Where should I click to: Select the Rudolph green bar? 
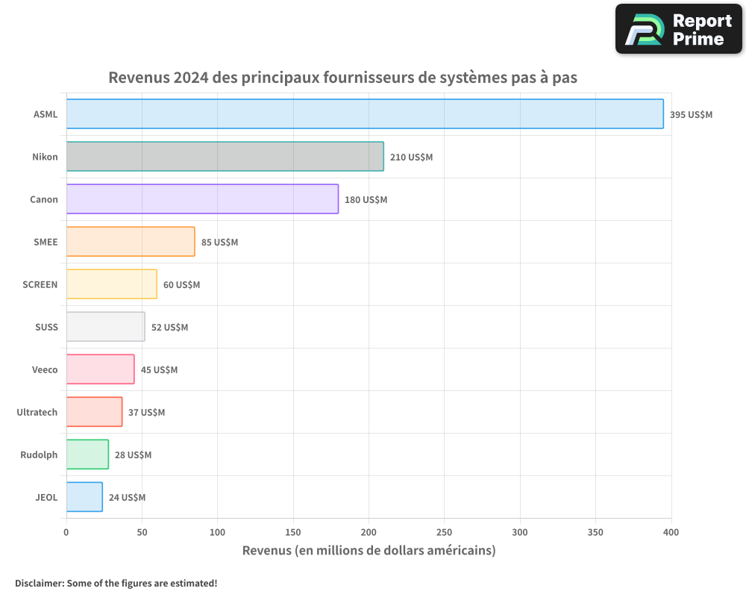pyautogui.click(x=86, y=454)
